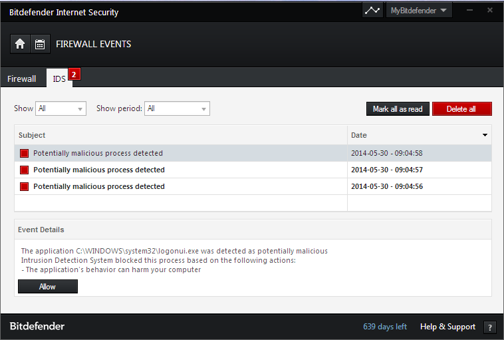This screenshot has width=504, height=340.
Task: Click date 2014-05-30 - 09:04:56
Action: (387, 186)
